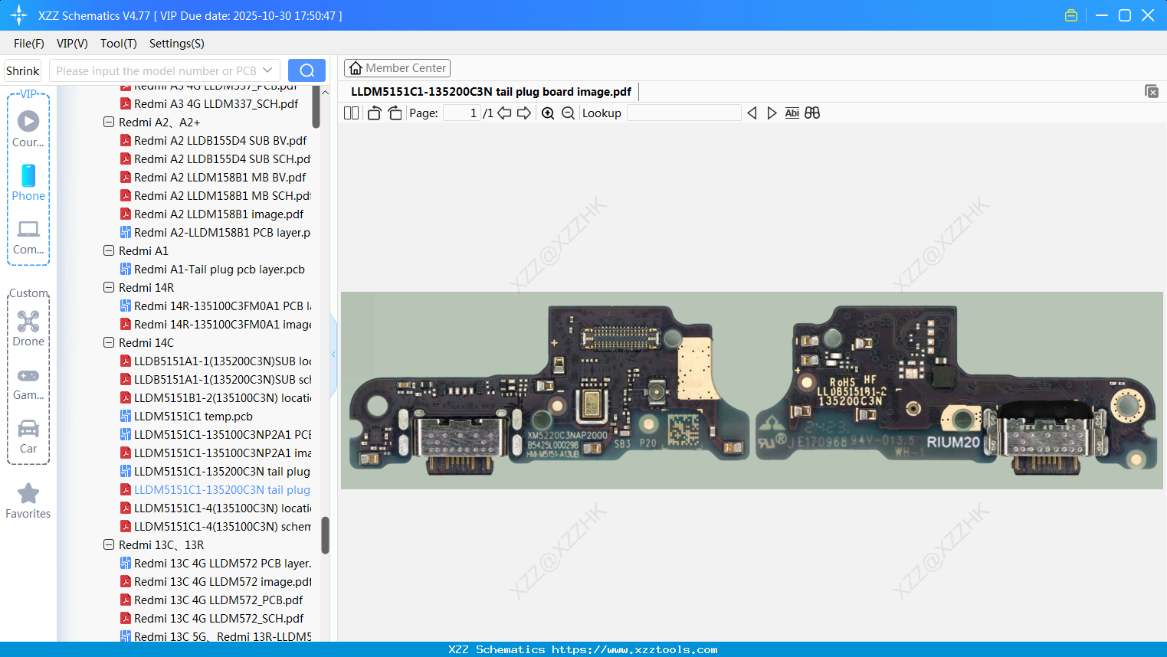Viewport: 1167px width, 657px height.
Task: Open the Favorites star icon
Action: pos(28,494)
